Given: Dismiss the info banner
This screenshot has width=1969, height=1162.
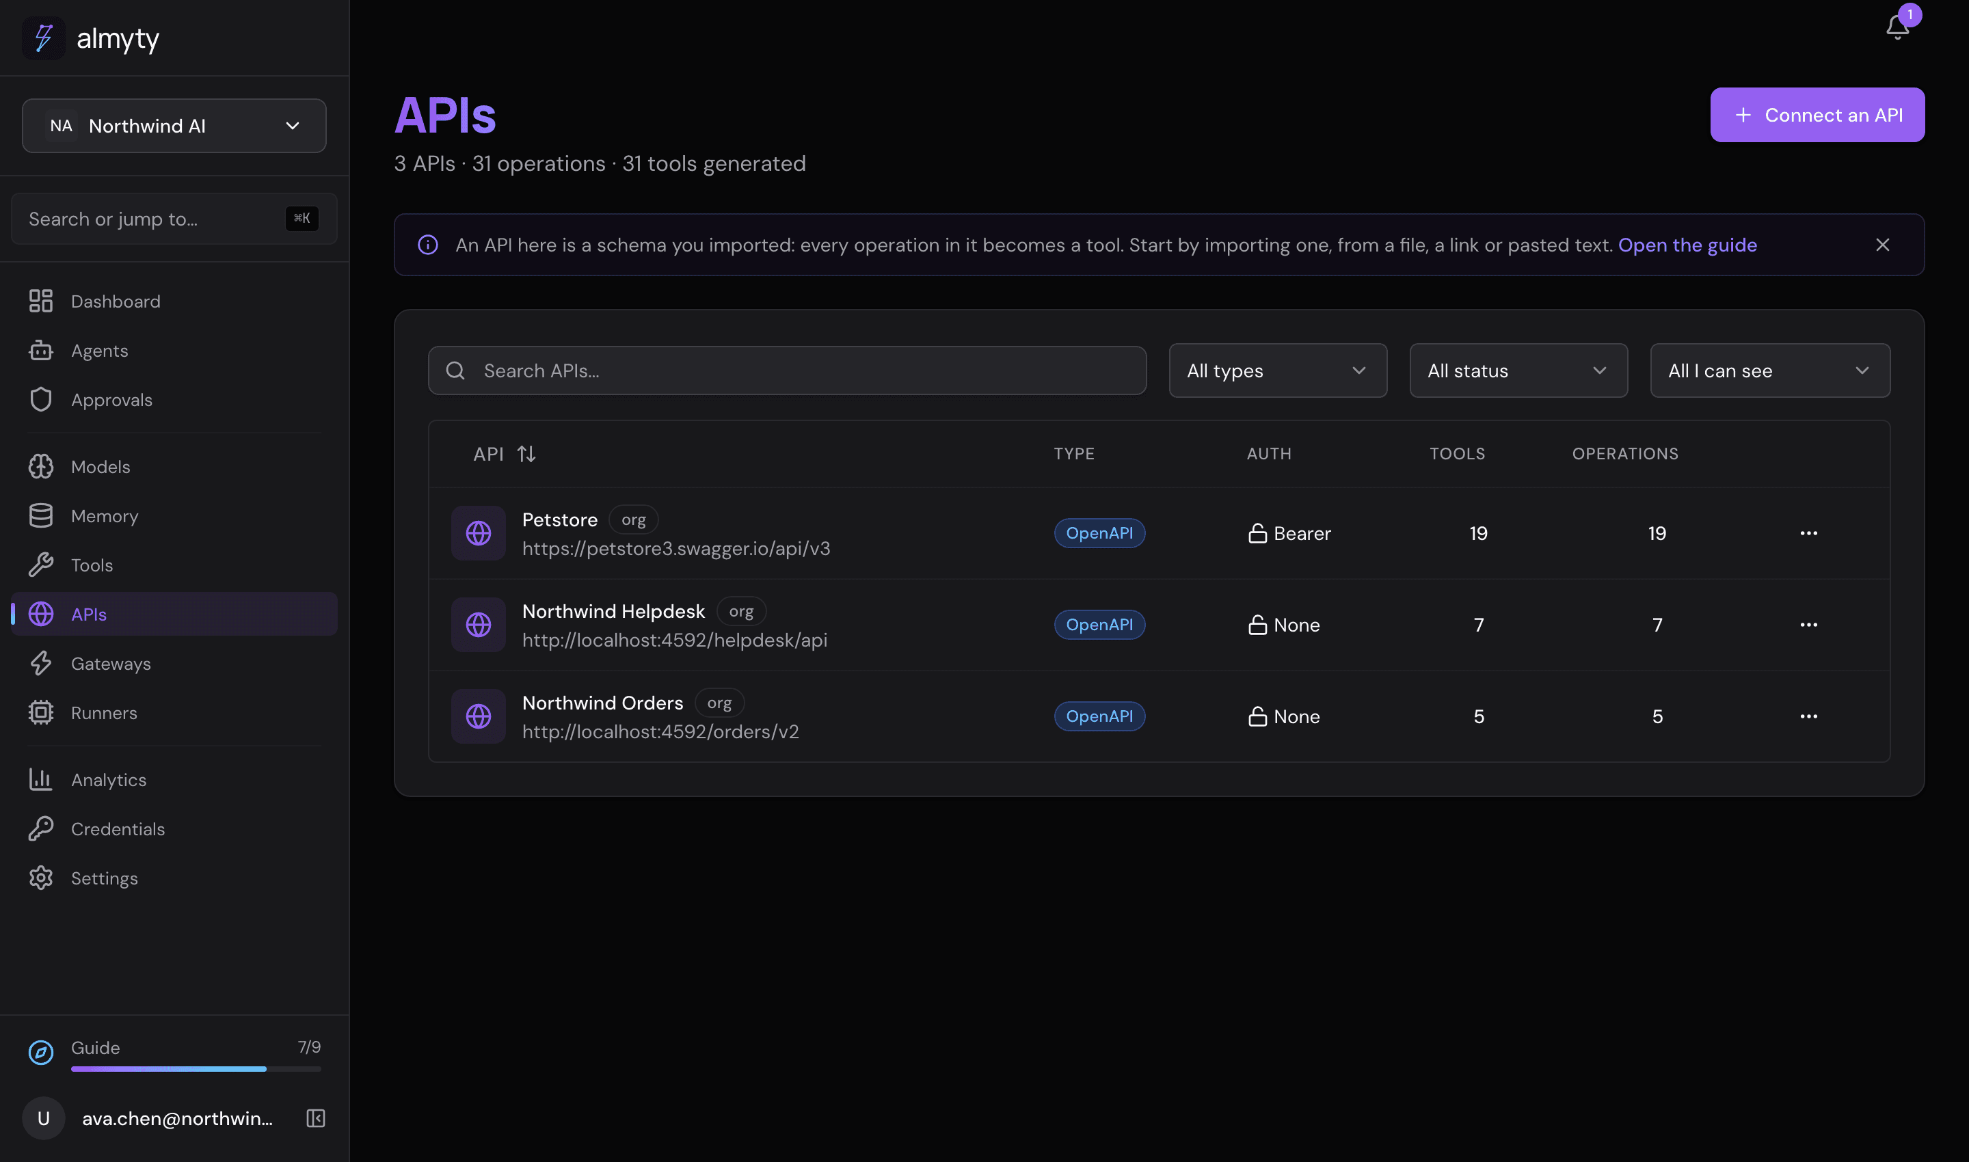Looking at the screenshot, I should tap(1883, 245).
